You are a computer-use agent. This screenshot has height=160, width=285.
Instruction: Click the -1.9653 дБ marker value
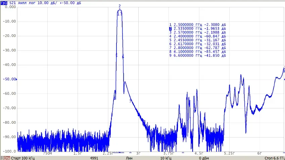point(215,29)
